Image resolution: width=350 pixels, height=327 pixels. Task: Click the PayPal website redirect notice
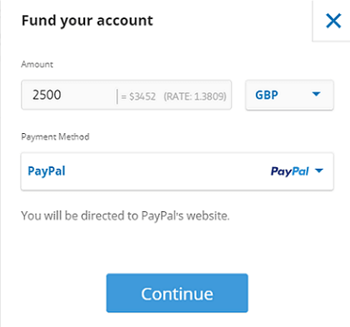[125, 216]
